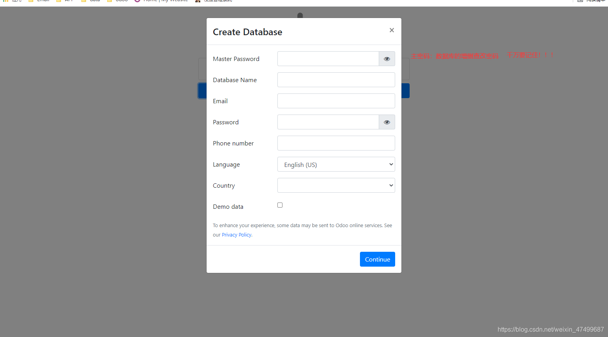The image size is (608, 337).
Task: Click the Country label
Action: pos(224,186)
